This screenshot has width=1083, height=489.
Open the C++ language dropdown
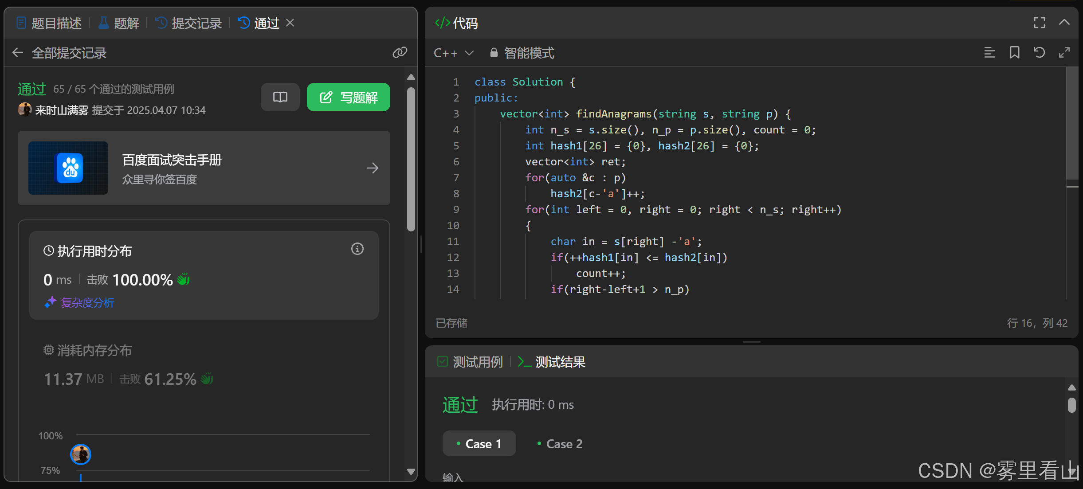click(453, 53)
